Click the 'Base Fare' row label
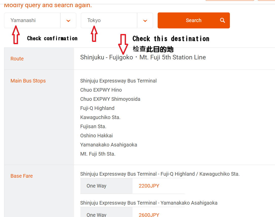Image resolution: width=275 pixels, height=217 pixels. point(22,176)
